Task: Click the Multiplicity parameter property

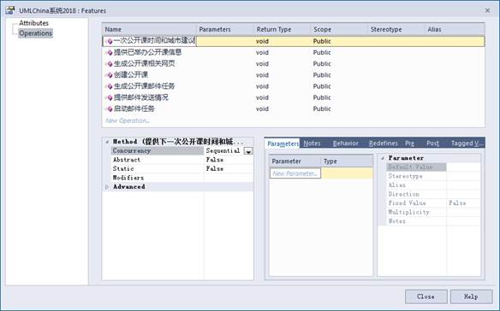Action: [408, 212]
